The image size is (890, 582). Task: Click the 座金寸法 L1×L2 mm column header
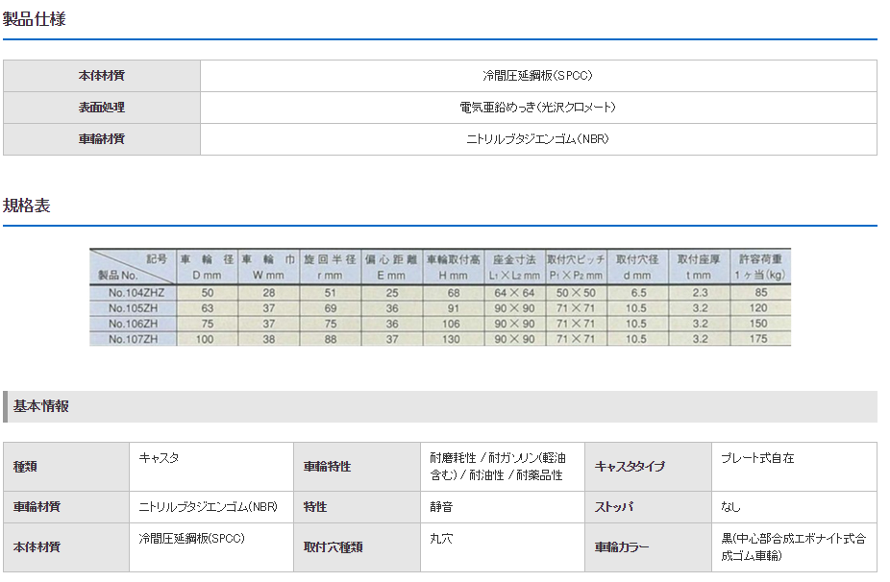514,267
